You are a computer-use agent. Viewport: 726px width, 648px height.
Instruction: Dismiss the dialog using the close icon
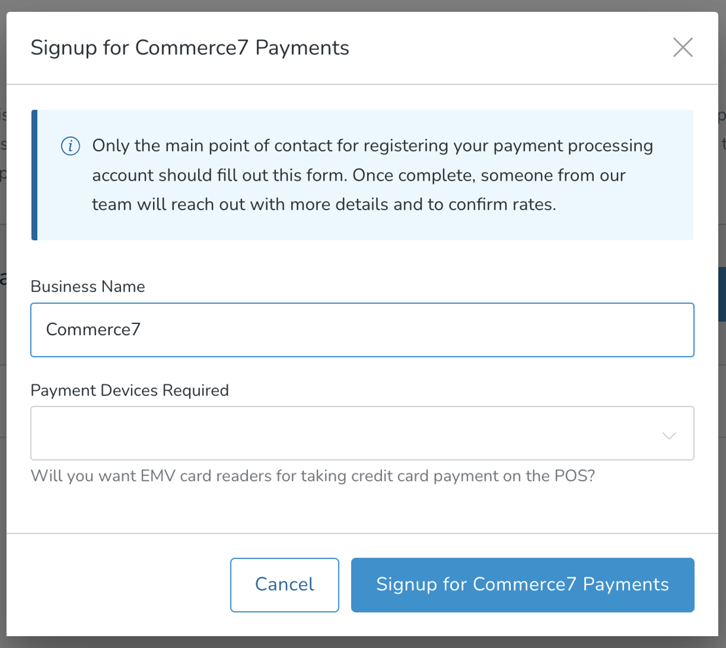point(683,47)
